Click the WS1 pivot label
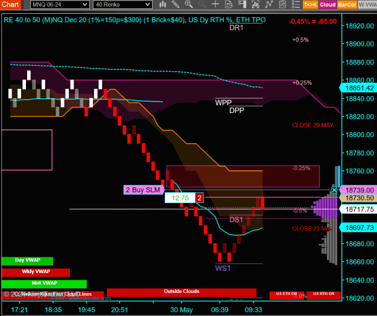The width and height of the screenshot is (377, 316). click(x=223, y=268)
